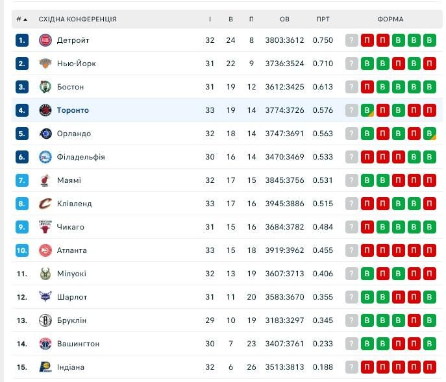Screen dimensions: 446x382
Task: Click the Milwaukee Bucks logo icon
Action: [45, 274]
